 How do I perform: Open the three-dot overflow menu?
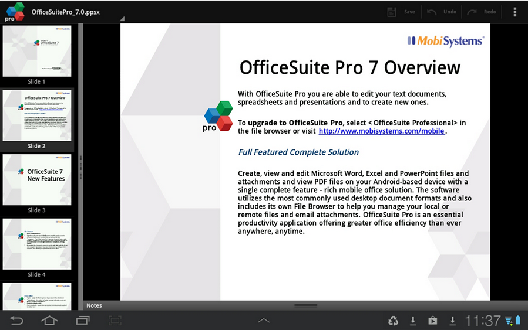tap(514, 12)
